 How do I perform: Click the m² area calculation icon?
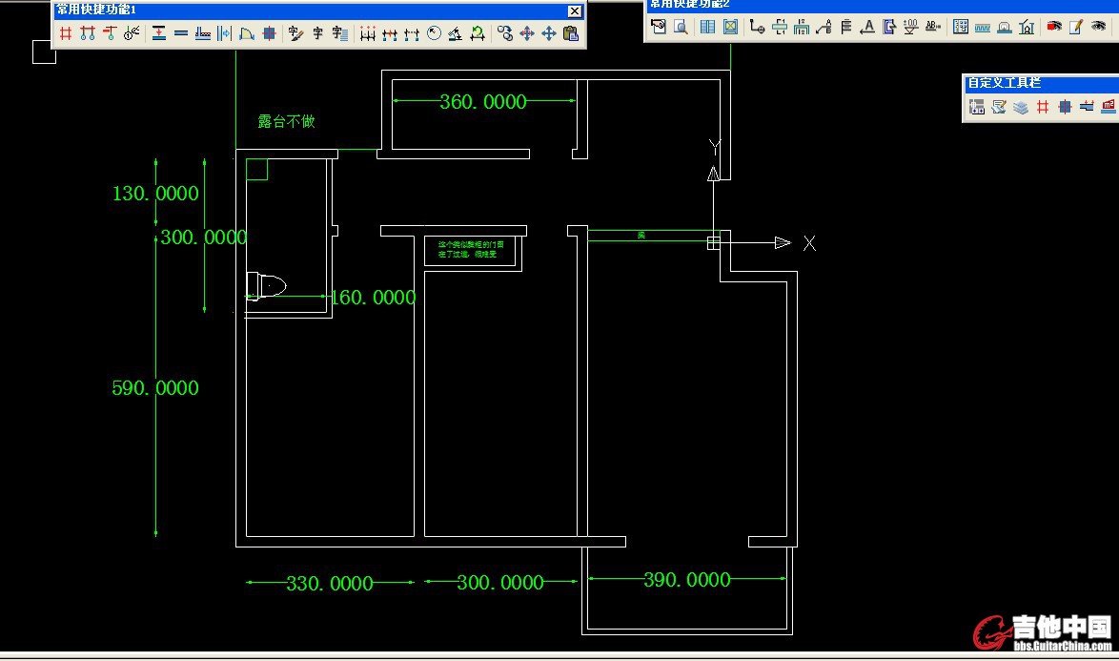tap(1109, 107)
